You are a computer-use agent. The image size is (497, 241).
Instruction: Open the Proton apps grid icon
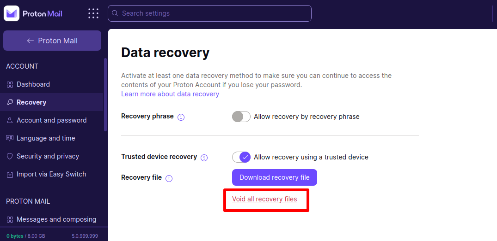click(x=93, y=13)
